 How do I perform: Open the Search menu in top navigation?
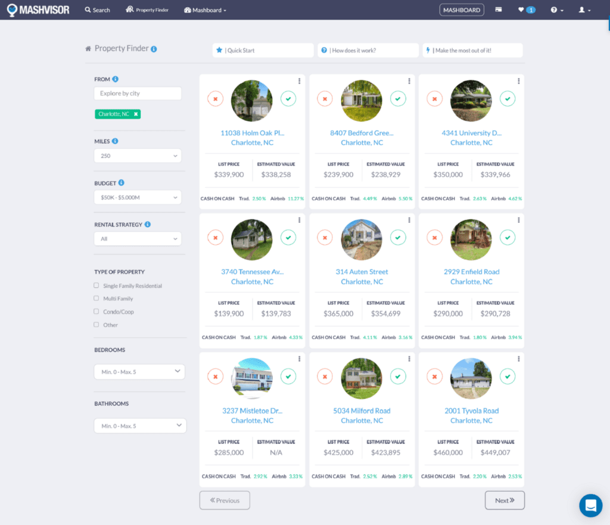(97, 10)
